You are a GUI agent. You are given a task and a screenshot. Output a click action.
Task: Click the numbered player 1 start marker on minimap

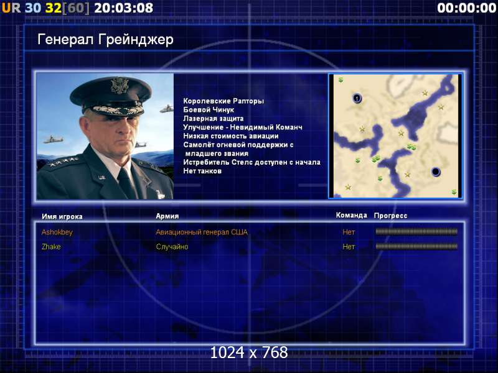pyautogui.click(x=357, y=98)
